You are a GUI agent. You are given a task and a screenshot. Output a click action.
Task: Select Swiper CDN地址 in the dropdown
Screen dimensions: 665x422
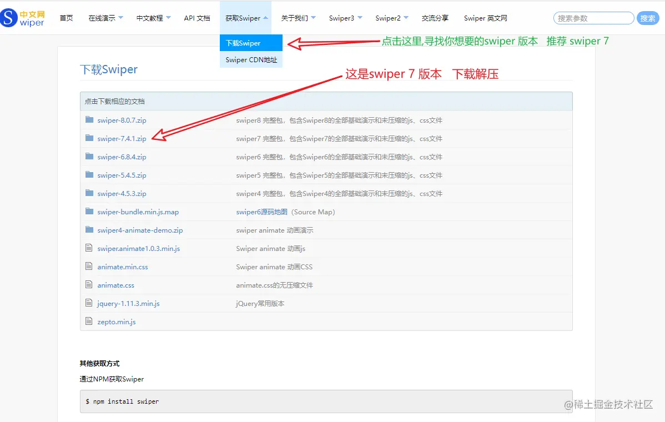pyautogui.click(x=251, y=60)
